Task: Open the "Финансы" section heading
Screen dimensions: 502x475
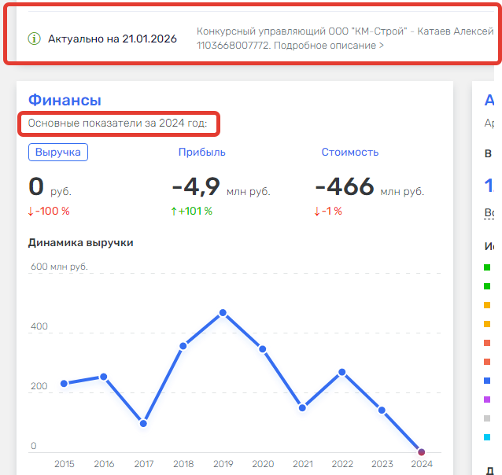Action: [x=65, y=100]
